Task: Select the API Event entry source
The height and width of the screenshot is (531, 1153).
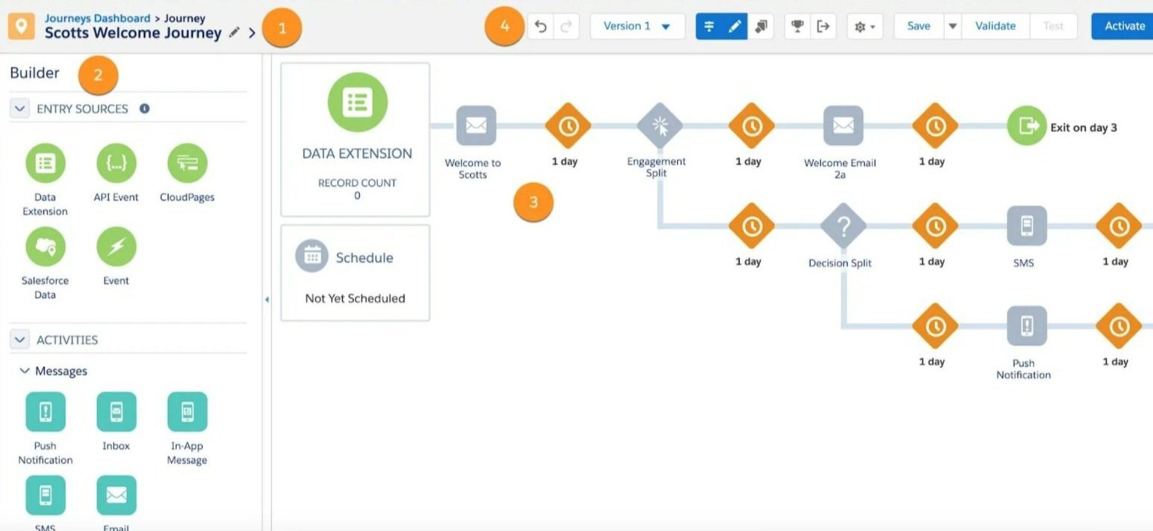Action: coord(116,163)
